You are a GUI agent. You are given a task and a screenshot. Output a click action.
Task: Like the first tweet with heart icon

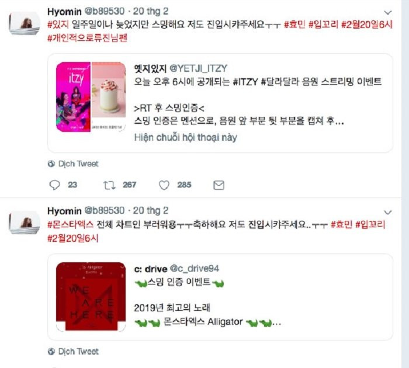[164, 185]
